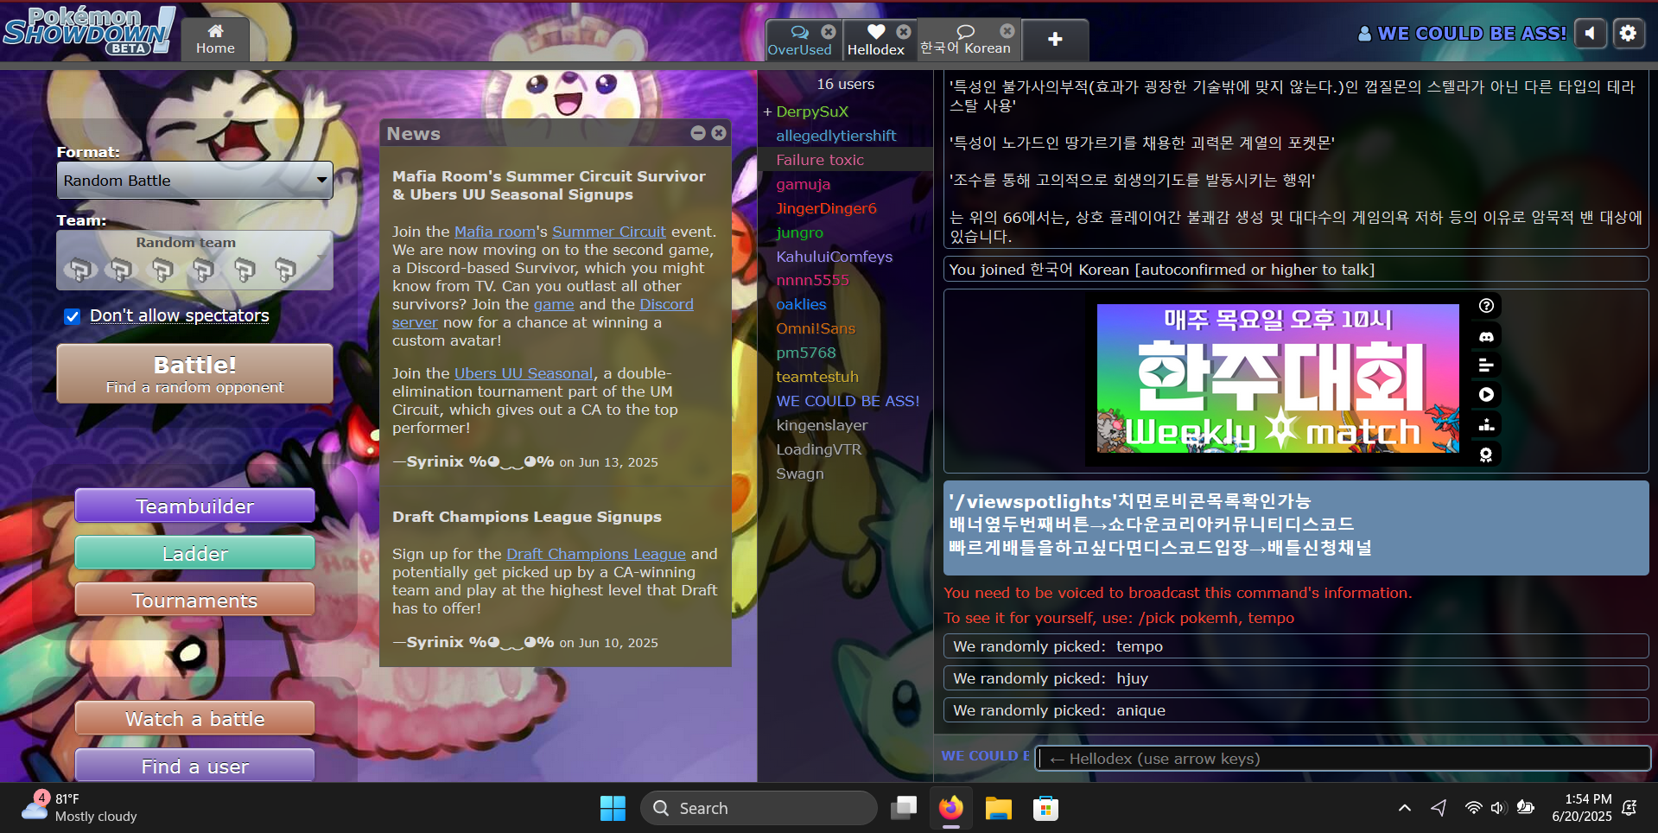Viewport: 1658px width, 833px height.
Task: Open Microsoft Store from the taskbar
Action: pyautogui.click(x=1045, y=808)
